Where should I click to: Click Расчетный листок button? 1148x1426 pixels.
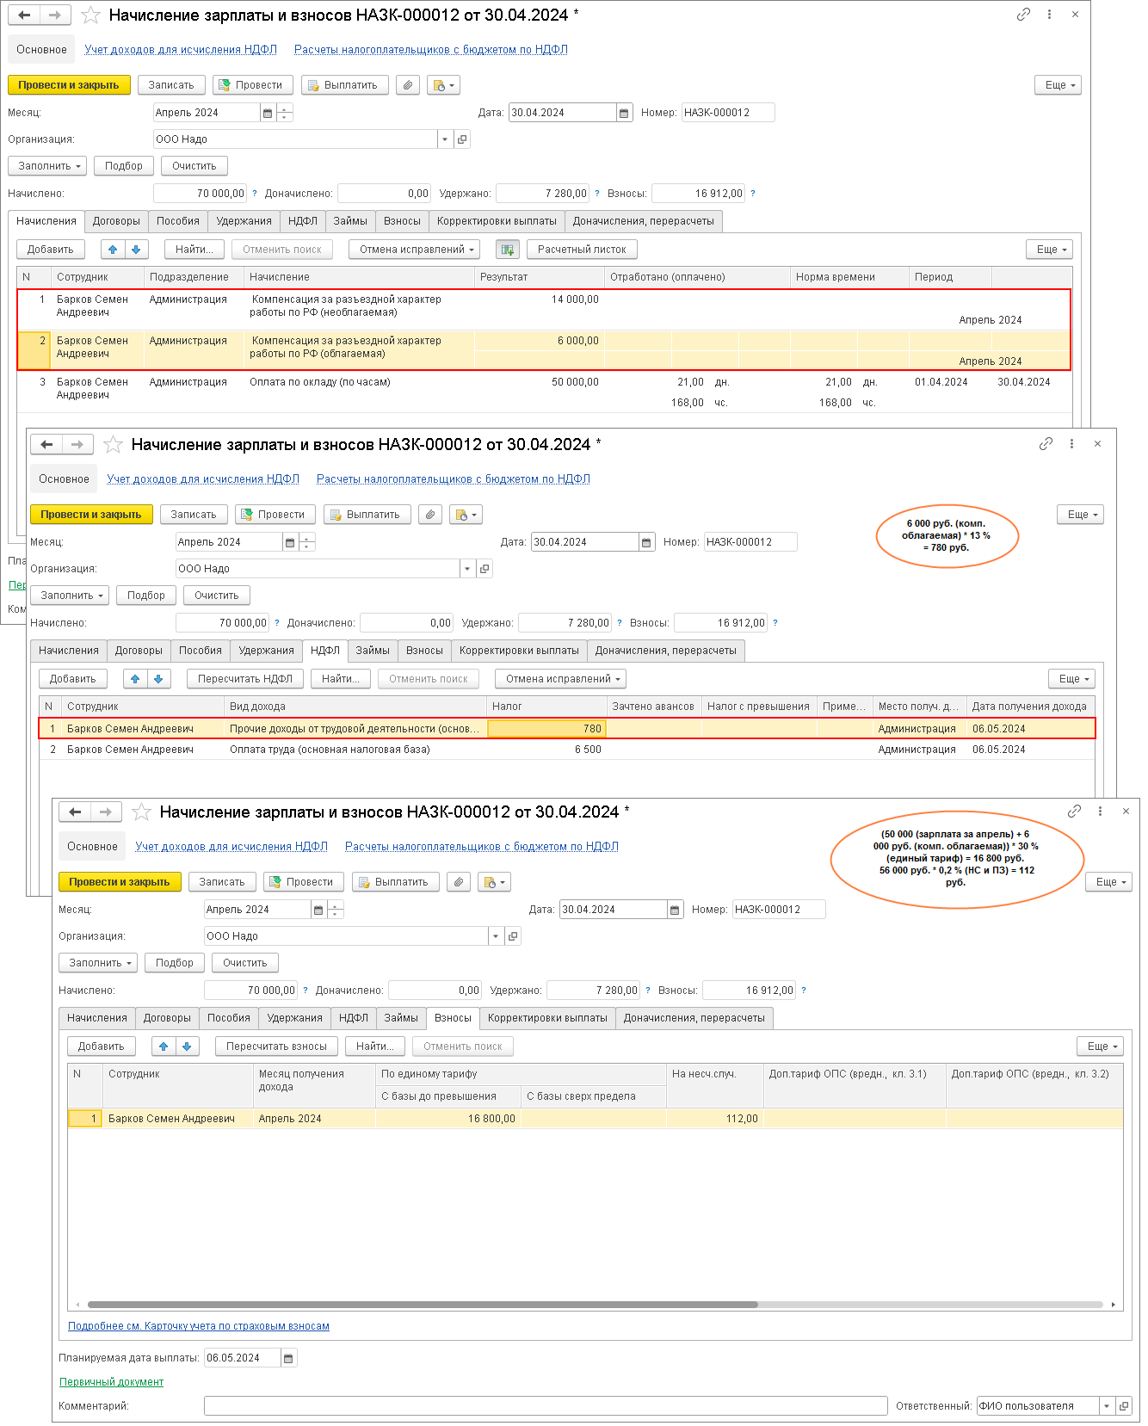tap(582, 250)
